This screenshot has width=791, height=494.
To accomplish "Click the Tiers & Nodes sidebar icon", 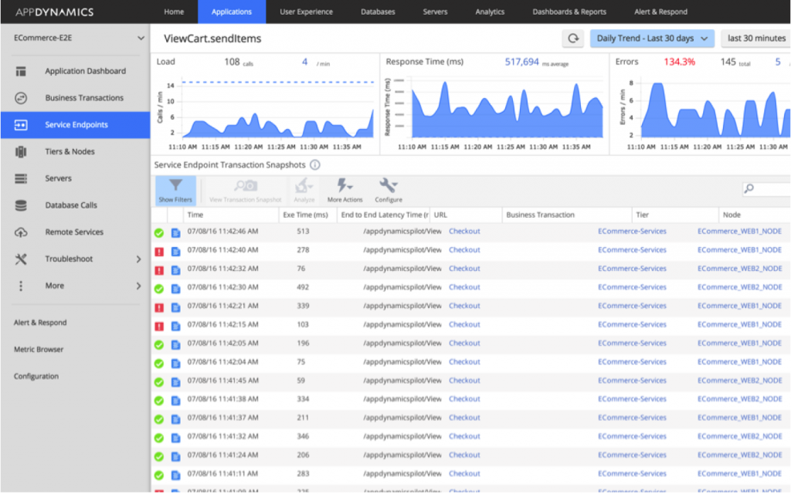I will tap(21, 152).
